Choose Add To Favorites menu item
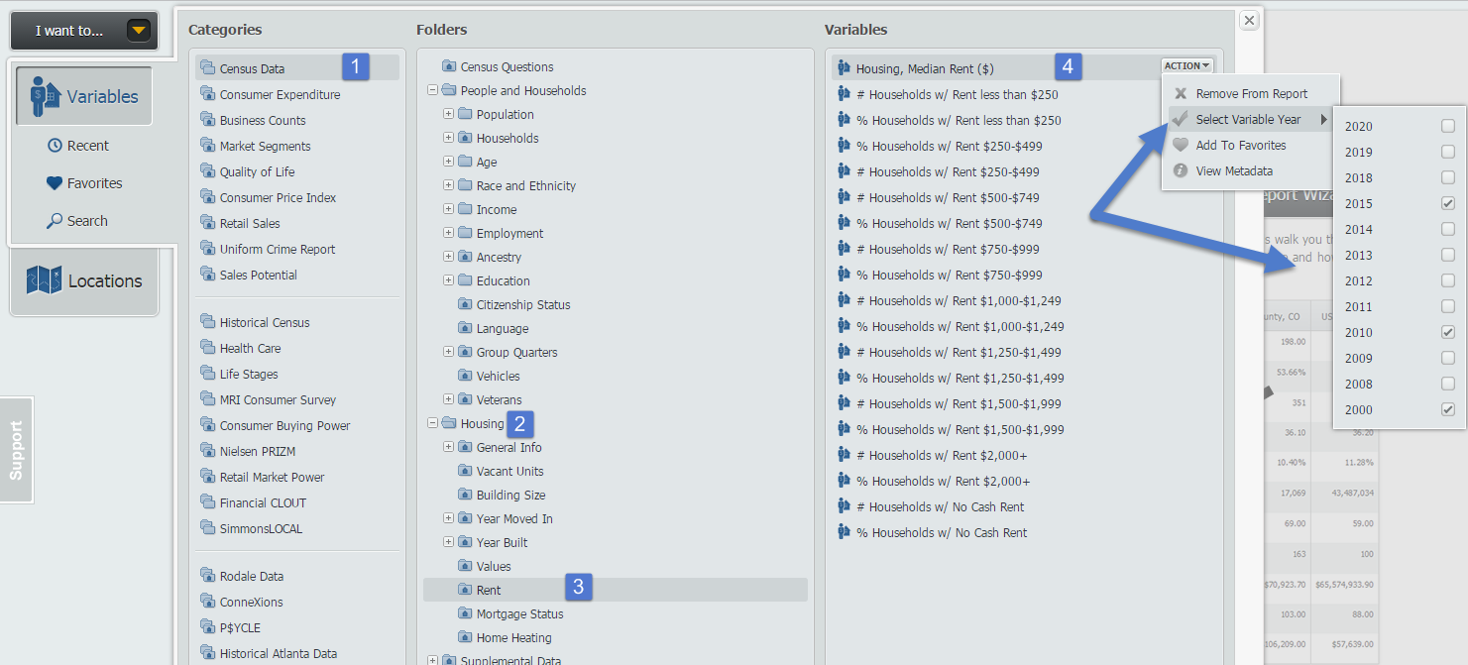 click(x=1240, y=145)
